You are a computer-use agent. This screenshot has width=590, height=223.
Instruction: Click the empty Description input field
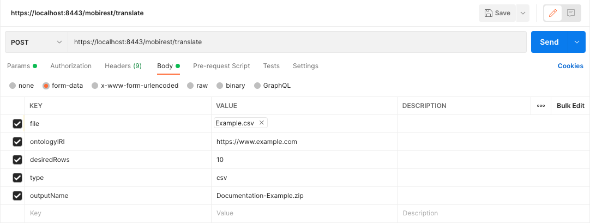[x=493, y=213]
